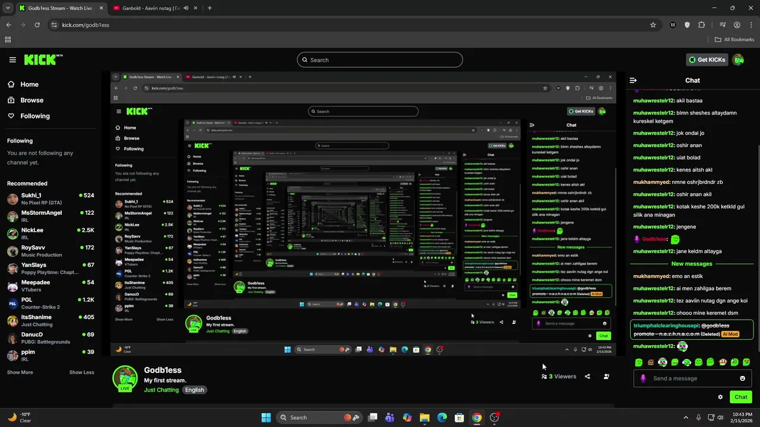Click the KICK logo

point(43,59)
